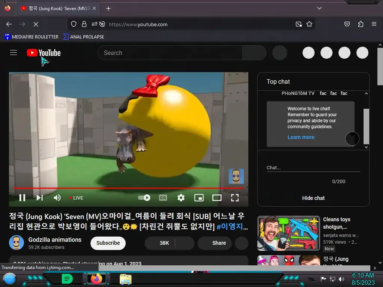
Task: Click the site security padlock icon
Action: 84,24
